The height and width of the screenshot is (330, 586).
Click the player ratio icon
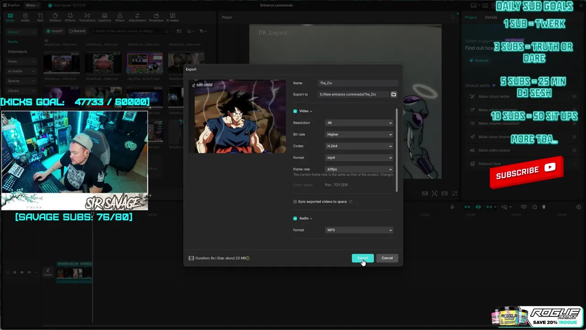coord(444,194)
